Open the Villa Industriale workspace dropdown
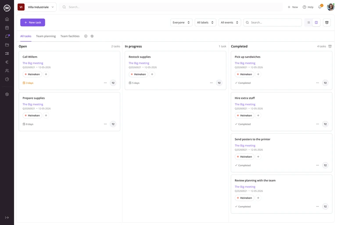Screen dimensions: 337x225 click(36, 7)
